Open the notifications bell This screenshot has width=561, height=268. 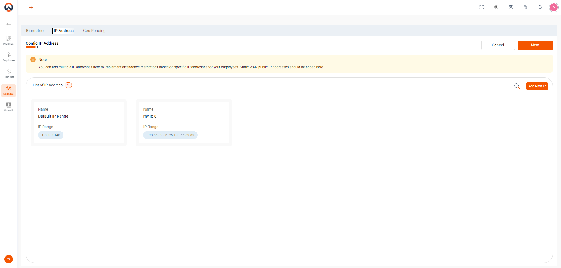coord(540,7)
